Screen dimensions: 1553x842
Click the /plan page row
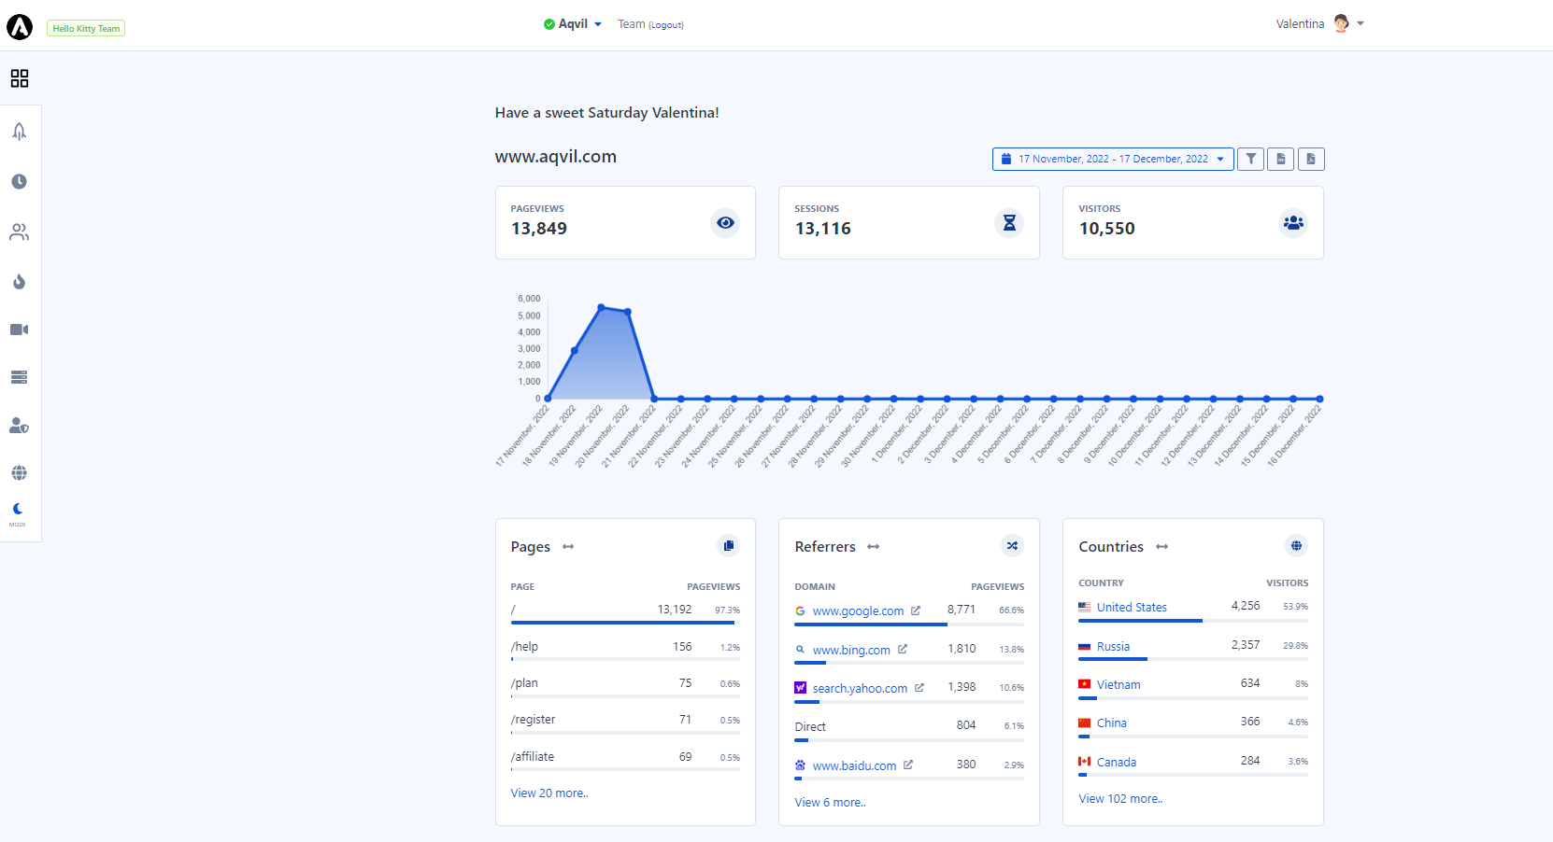[x=625, y=686]
